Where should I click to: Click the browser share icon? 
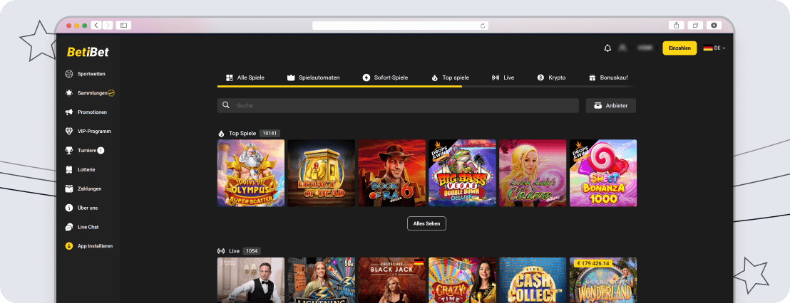(x=676, y=25)
